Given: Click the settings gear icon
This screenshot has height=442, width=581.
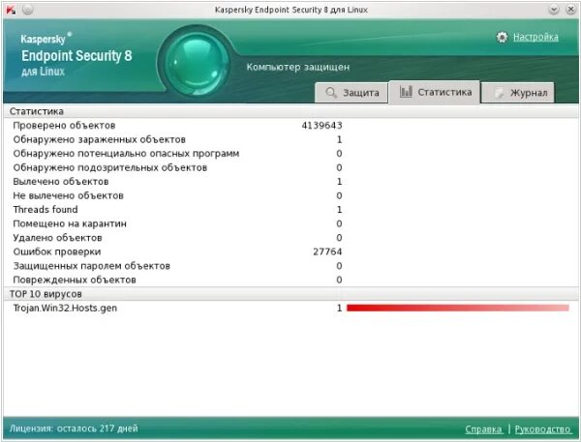Looking at the screenshot, I should tap(502, 37).
